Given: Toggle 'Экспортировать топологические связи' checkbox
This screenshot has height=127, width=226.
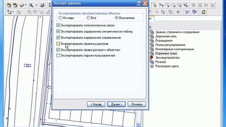Looking at the screenshot, I should (x=58, y=25).
